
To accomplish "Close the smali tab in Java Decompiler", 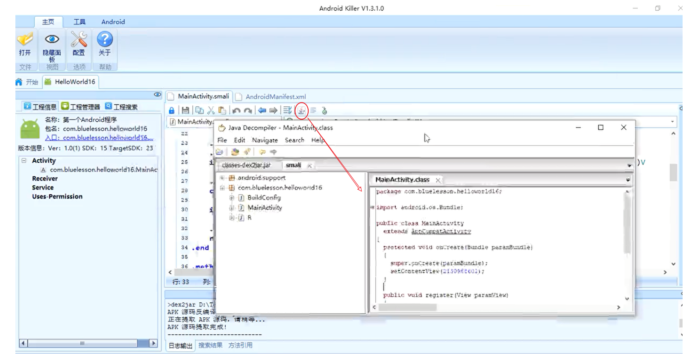I will (x=309, y=166).
